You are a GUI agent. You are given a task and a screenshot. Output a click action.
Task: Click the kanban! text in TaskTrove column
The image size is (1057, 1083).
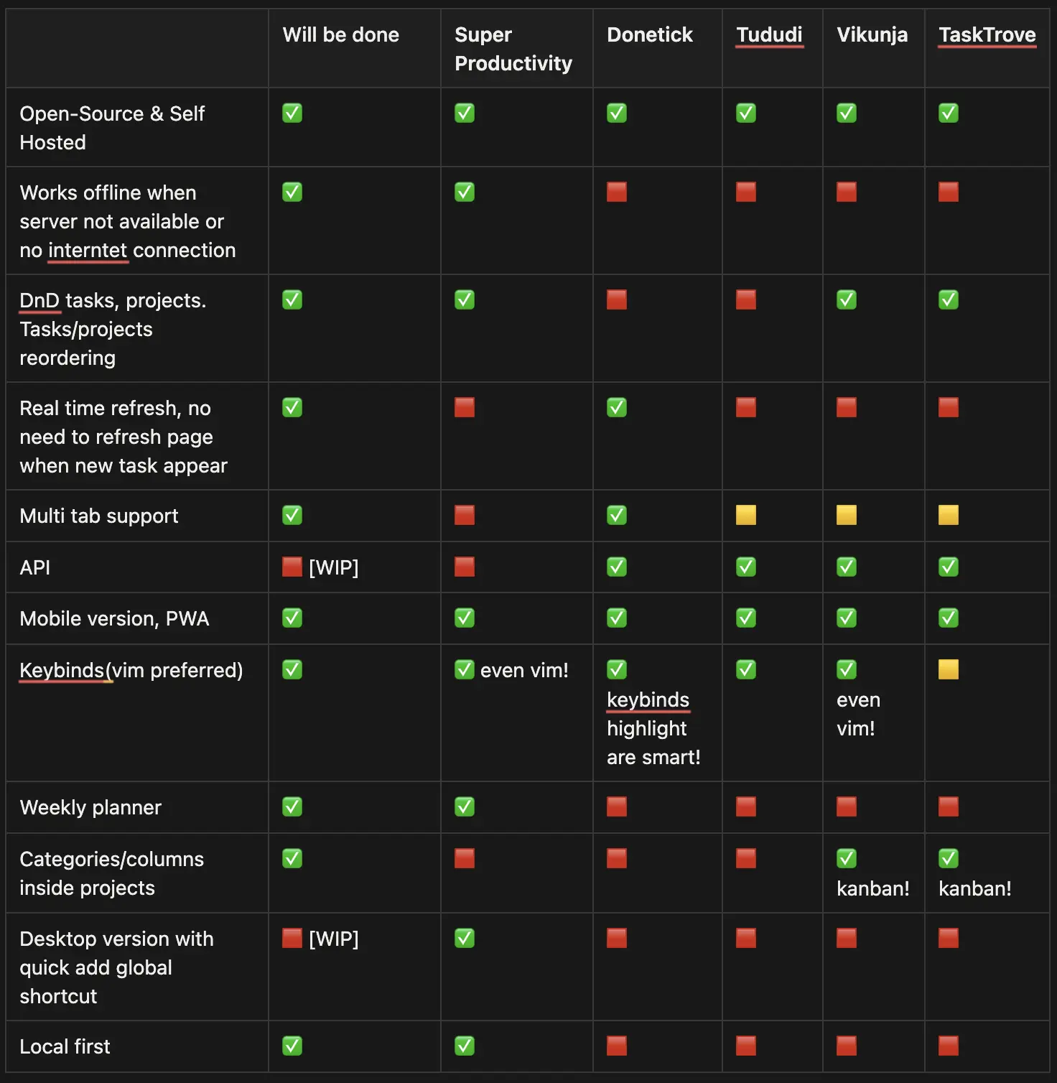[974, 888]
